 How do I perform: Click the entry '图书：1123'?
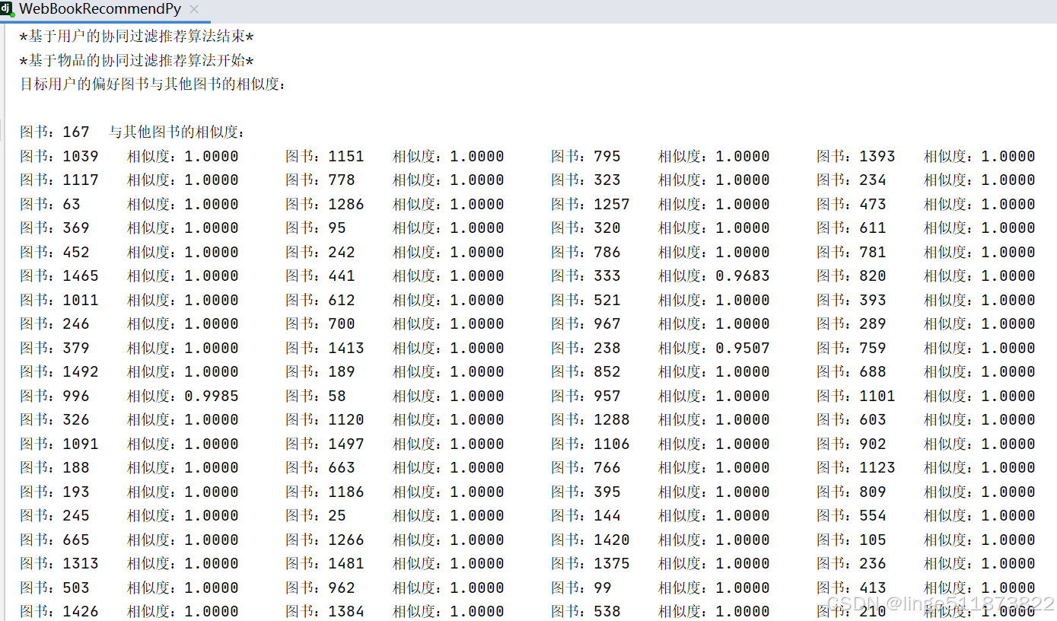point(856,468)
